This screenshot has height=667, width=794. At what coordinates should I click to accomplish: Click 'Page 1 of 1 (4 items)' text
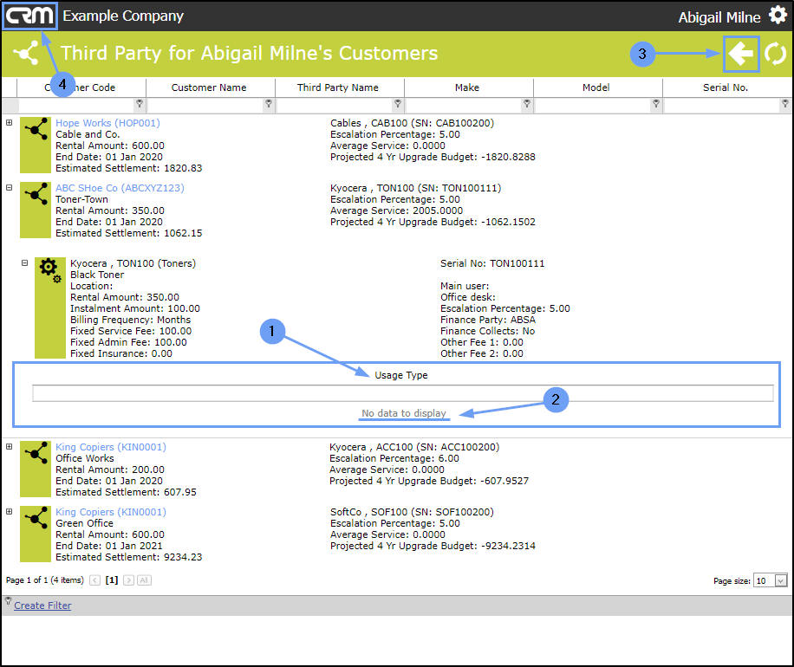(x=44, y=580)
